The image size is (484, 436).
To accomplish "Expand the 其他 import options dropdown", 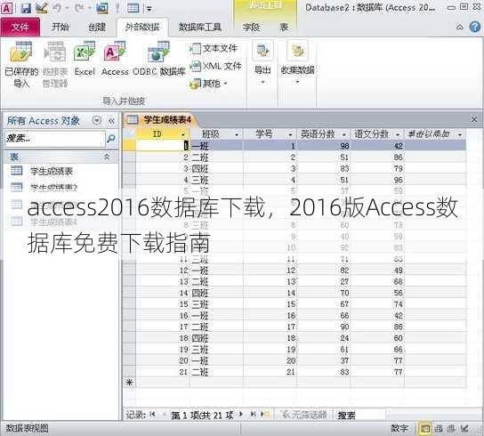I will coord(209,84).
